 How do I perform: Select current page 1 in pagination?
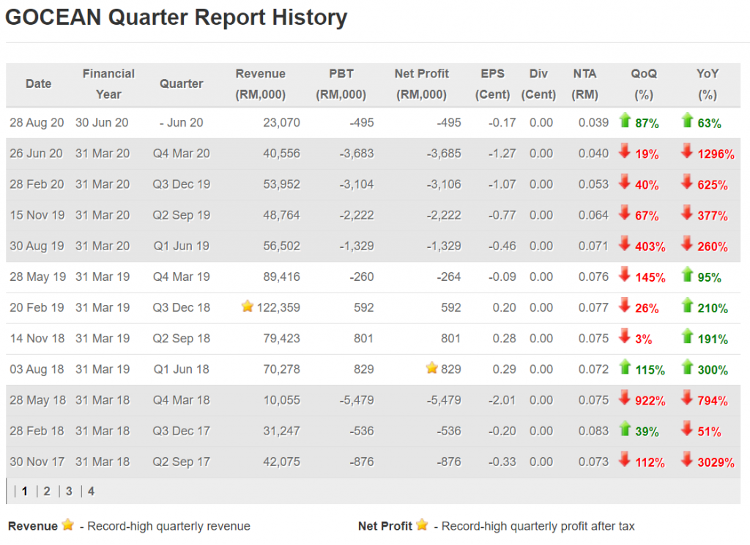click(x=24, y=491)
